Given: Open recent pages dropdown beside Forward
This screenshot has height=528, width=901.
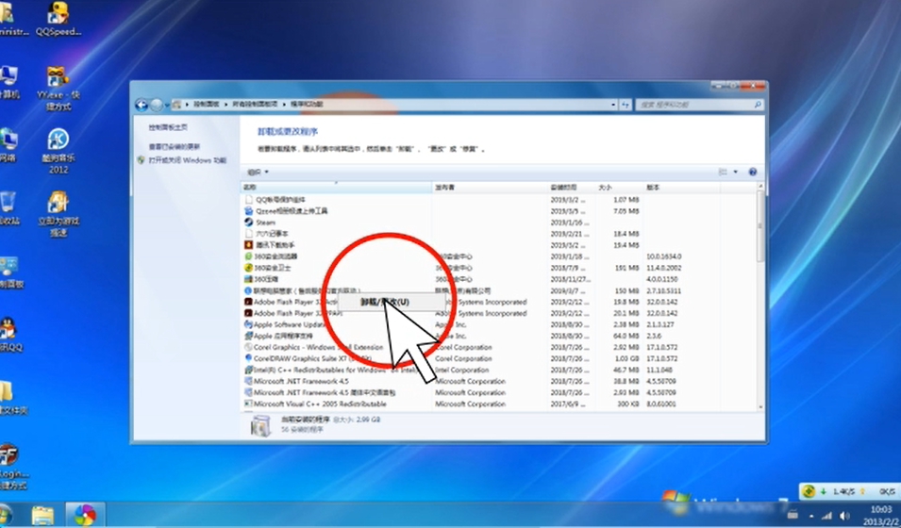Looking at the screenshot, I should pyautogui.click(x=167, y=106).
